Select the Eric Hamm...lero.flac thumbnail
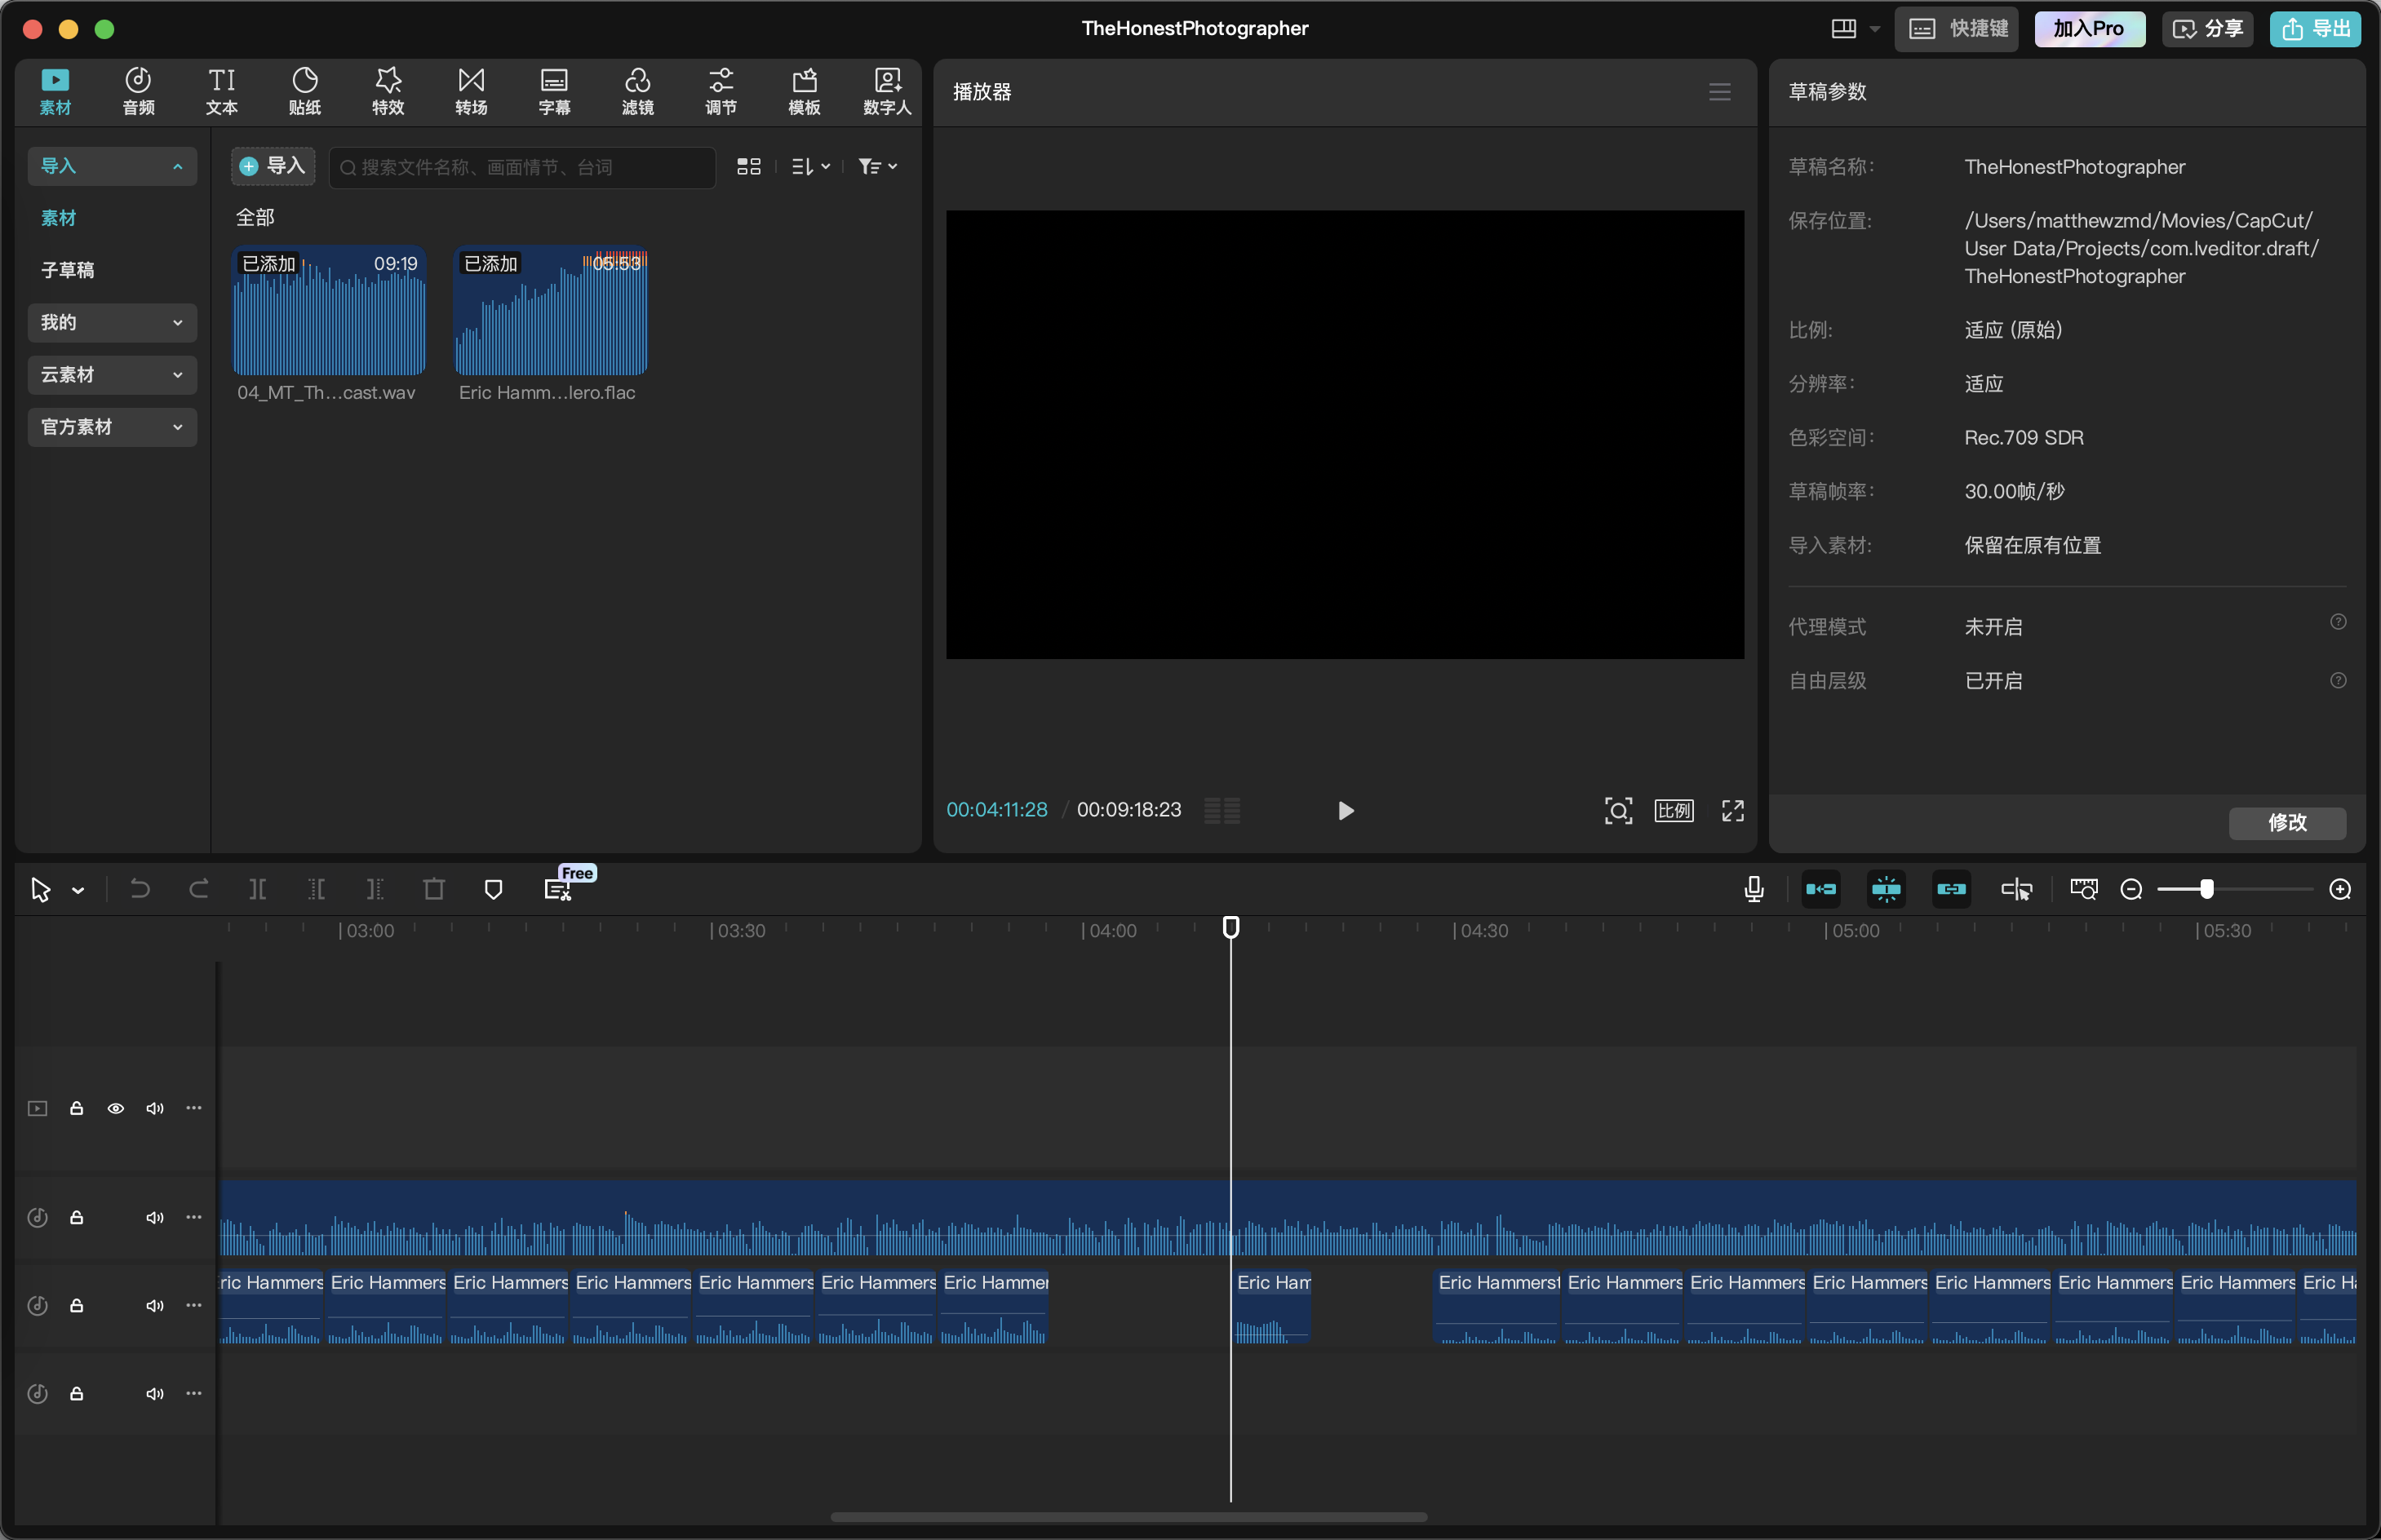The width and height of the screenshot is (2381, 1540). pos(550,312)
